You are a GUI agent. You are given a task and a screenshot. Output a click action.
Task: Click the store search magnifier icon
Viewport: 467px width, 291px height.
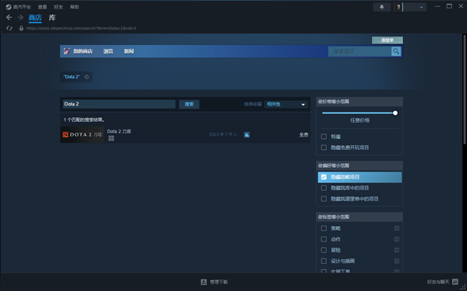[396, 51]
